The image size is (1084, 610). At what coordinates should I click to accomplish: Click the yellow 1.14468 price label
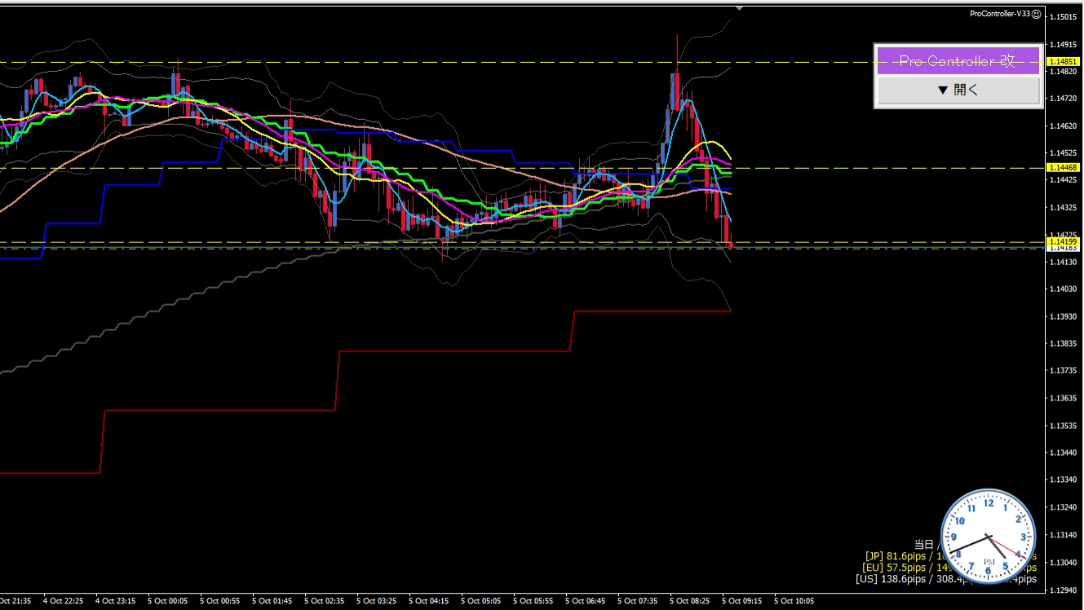[1064, 168]
